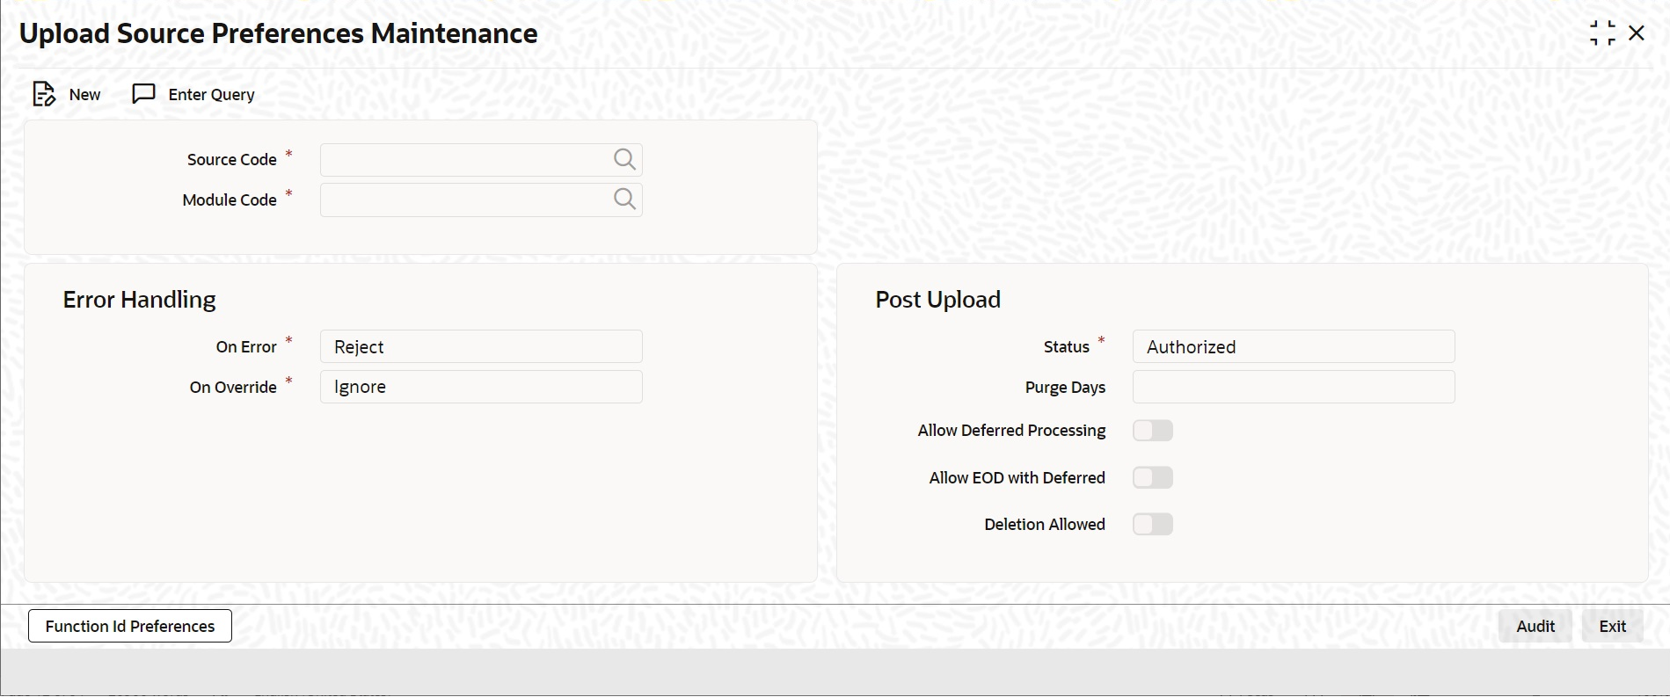Click the On Override field label
Image resolution: width=1670 pixels, height=697 pixels.
coord(233,388)
